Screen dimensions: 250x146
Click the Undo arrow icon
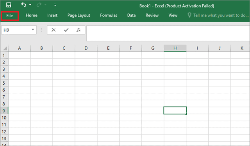click(x=23, y=5)
